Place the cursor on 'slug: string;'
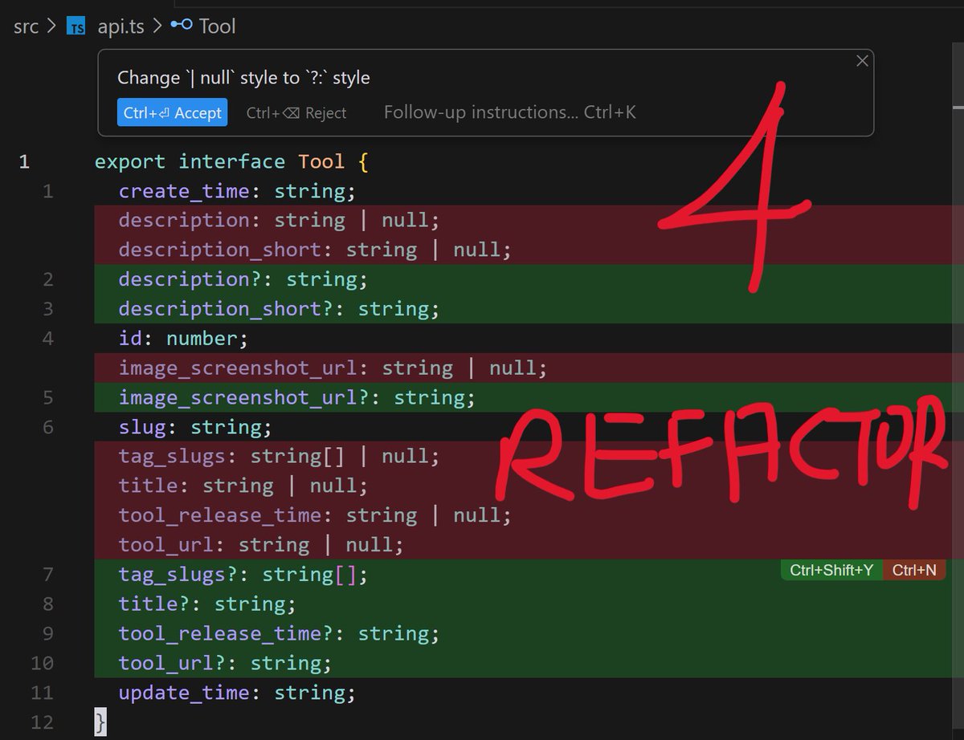Viewport: 964px width, 740px height. (x=195, y=427)
